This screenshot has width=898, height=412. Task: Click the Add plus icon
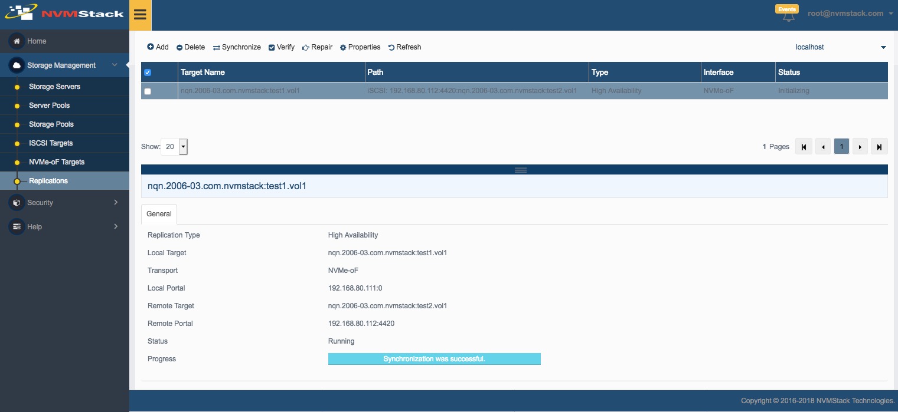tap(151, 47)
